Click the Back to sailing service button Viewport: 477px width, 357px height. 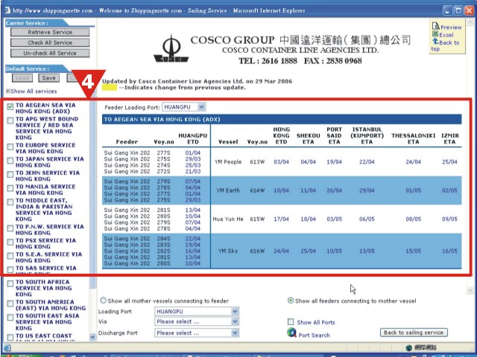[x=414, y=332]
